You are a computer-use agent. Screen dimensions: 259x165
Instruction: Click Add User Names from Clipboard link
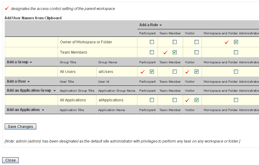[33, 18]
